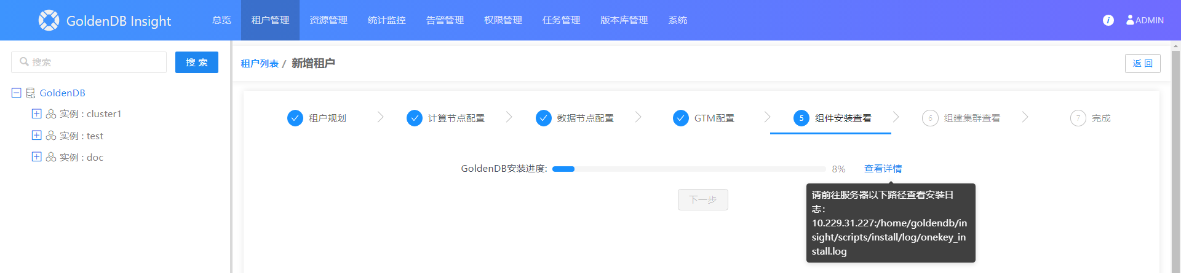
Task: Open the 告警管理 menu
Action: (x=445, y=20)
